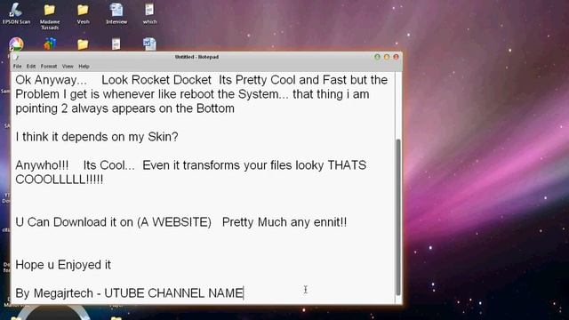Screen dimensions: 569x320
Task: Open the colorful people figures desktop icon
Action: 50,44
